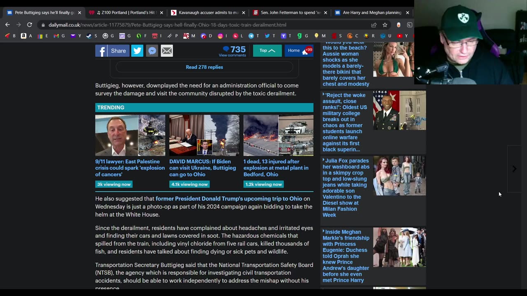
Task: Click the 3k viewing now badge
Action: click(x=114, y=184)
